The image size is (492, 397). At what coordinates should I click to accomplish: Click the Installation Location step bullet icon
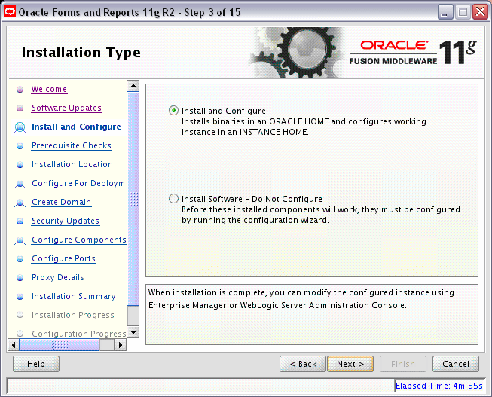click(x=20, y=165)
